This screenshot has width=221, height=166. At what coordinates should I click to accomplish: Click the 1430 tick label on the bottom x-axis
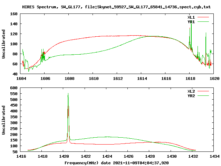tap(172, 156)
